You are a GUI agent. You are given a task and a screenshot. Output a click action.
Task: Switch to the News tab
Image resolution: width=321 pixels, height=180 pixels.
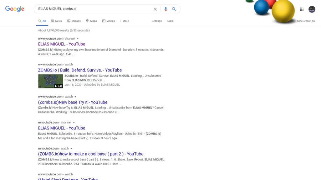[x=56, y=21]
